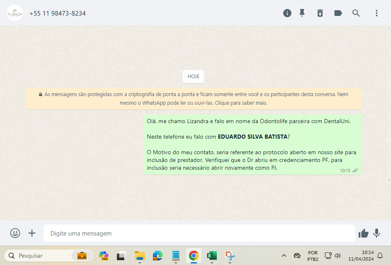Screen dimensions: 391x265
Task: Send a thumbs-up with the like icon
Action: click(x=364, y=233)
